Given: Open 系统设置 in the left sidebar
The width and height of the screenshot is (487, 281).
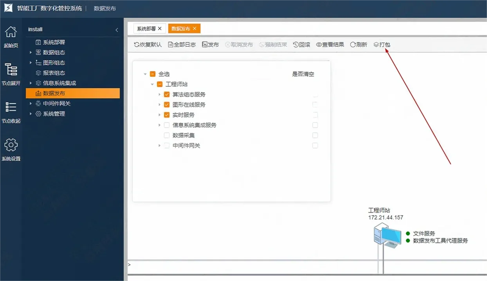Looking at the screenshot, I should click(x=11, y=149).
